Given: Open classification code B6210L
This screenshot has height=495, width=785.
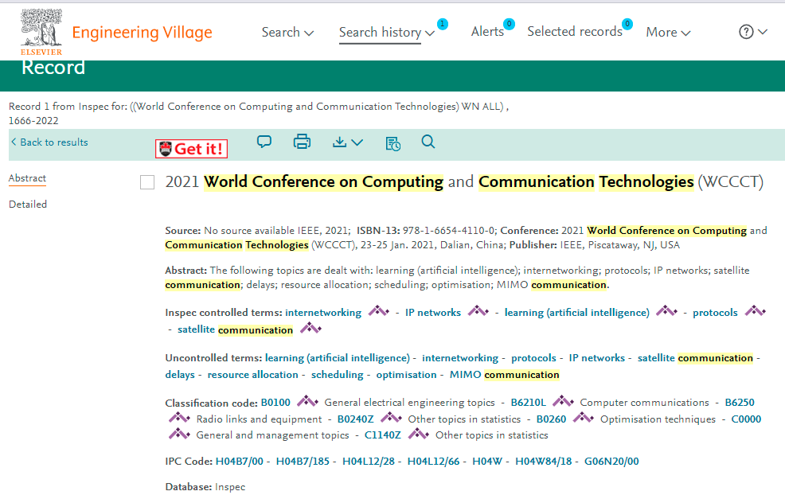Looking at the screenshot, I should coord(529,403).
